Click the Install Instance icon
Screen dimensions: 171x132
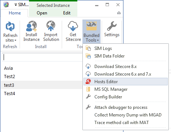point(32,26)
